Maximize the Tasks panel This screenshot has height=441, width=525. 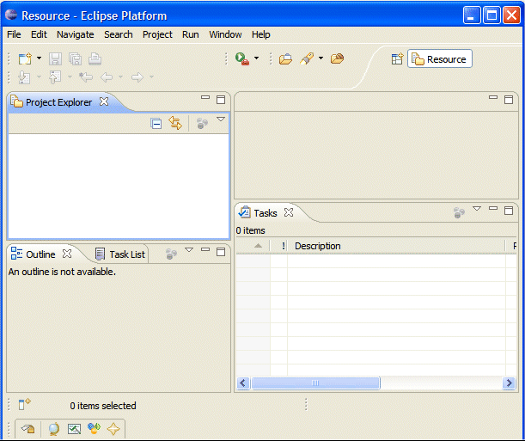[x=509, y=211]
